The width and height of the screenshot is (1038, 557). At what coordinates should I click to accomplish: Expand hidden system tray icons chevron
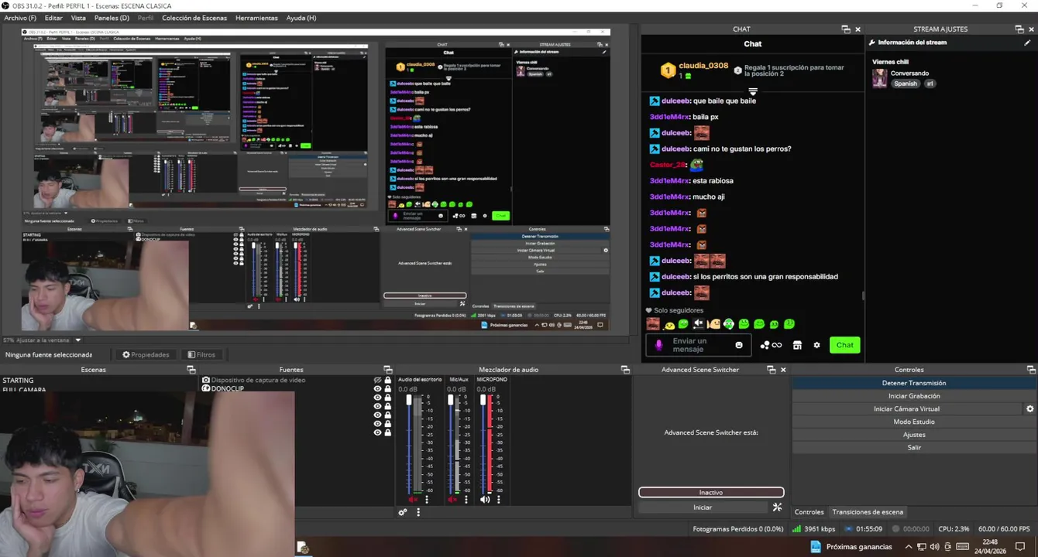point(909,547)
